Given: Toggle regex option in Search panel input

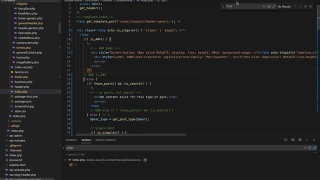Looking at the screenshot, I should [x=314, y=148].
